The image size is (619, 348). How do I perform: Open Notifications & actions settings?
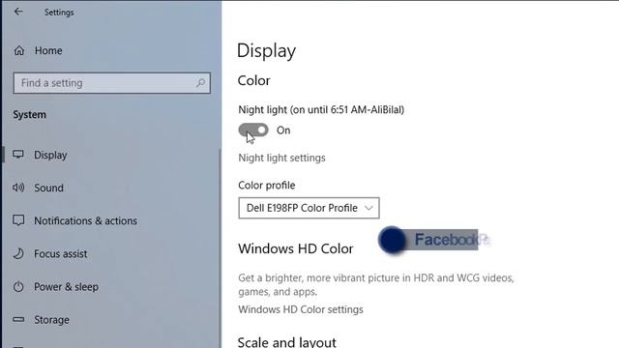pos(86,221)
